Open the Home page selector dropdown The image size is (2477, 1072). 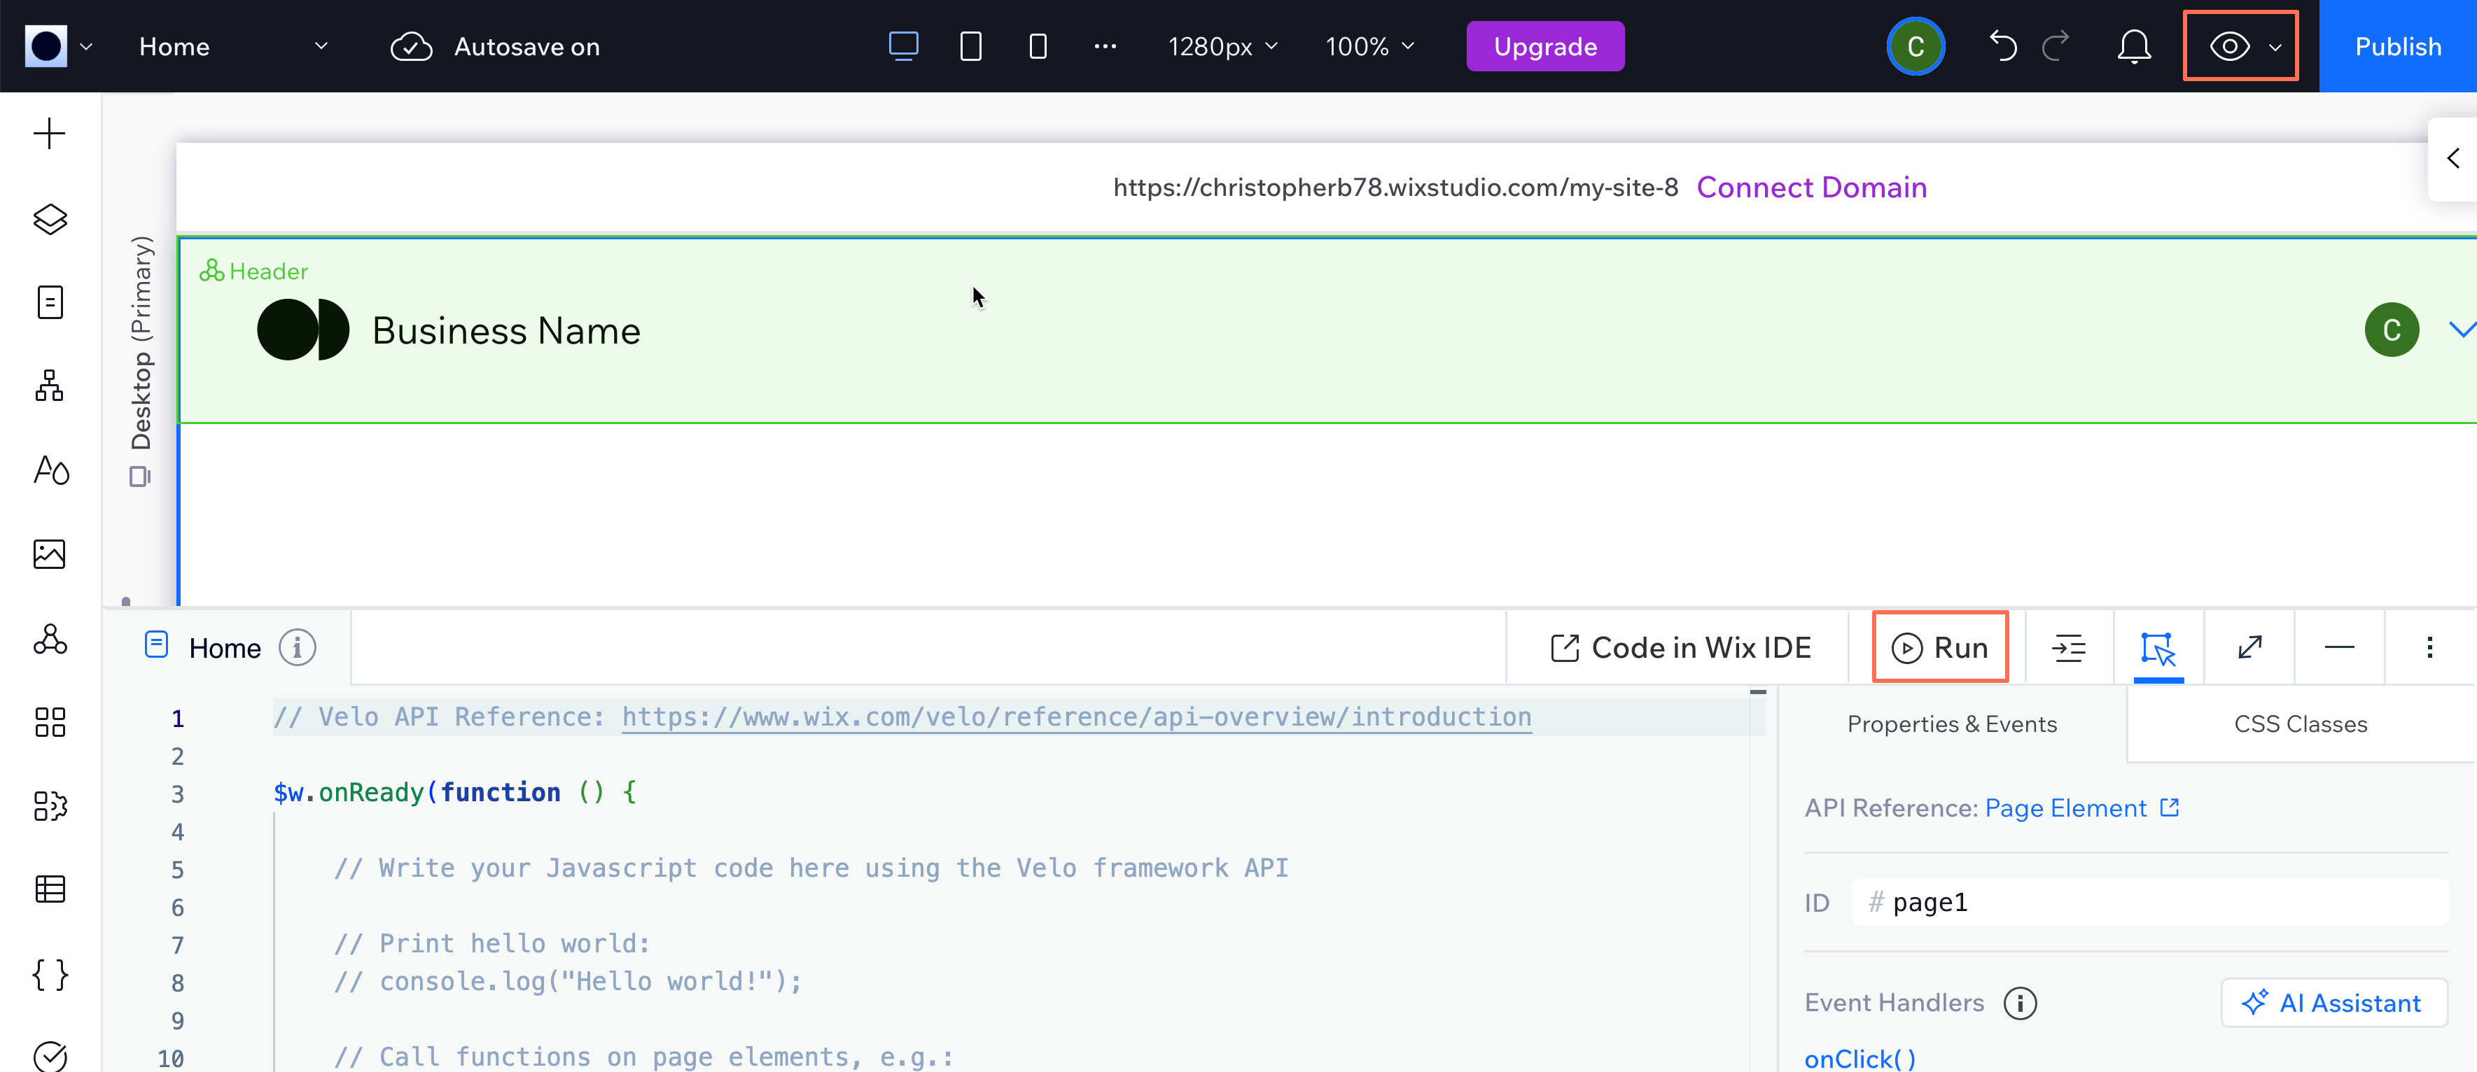point(234,46)
